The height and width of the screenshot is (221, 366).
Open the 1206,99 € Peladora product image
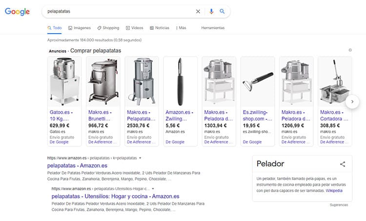(x=296, y=81)
